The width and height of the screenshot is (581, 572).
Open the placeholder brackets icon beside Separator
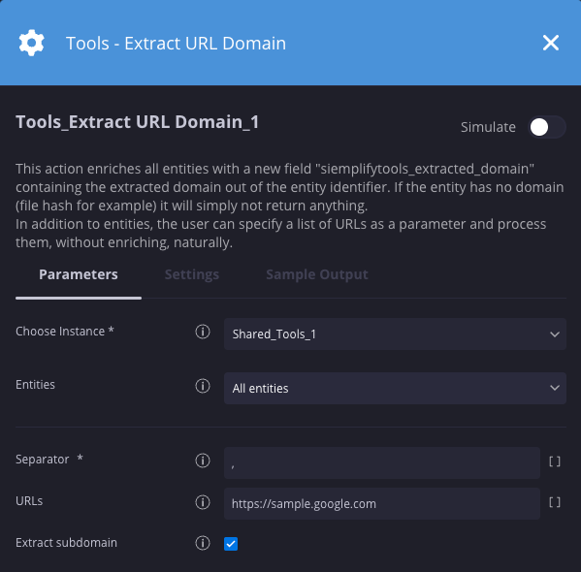click(555, 461)
